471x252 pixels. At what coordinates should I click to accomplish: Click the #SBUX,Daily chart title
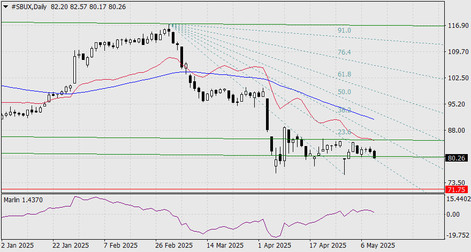point(29,6)
